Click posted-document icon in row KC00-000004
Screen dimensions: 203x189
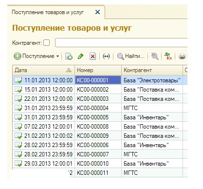(x=18, y=108)
